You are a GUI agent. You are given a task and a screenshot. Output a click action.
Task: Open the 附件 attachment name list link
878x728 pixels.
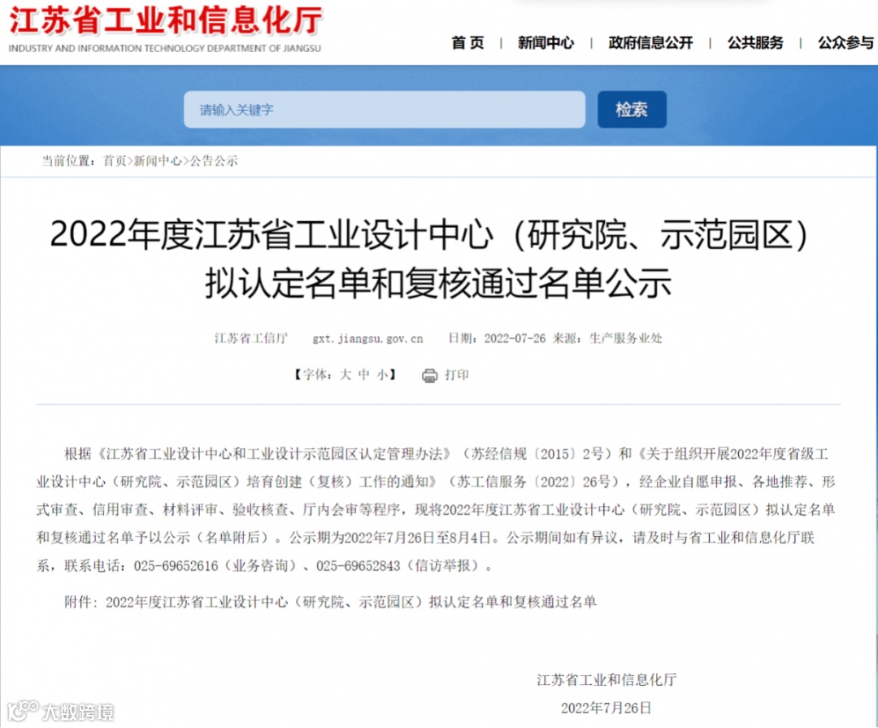351,602
